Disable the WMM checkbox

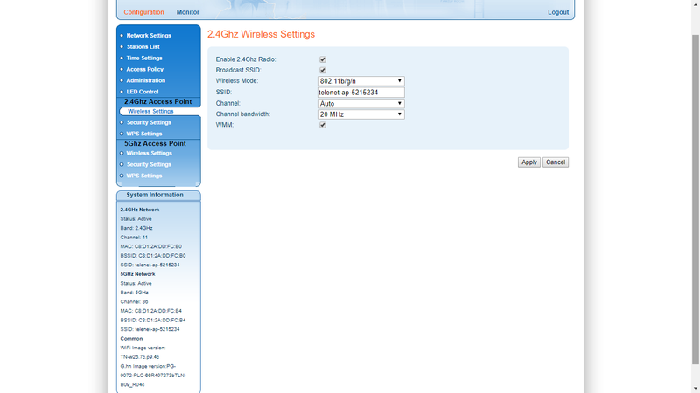coord(323,125)
